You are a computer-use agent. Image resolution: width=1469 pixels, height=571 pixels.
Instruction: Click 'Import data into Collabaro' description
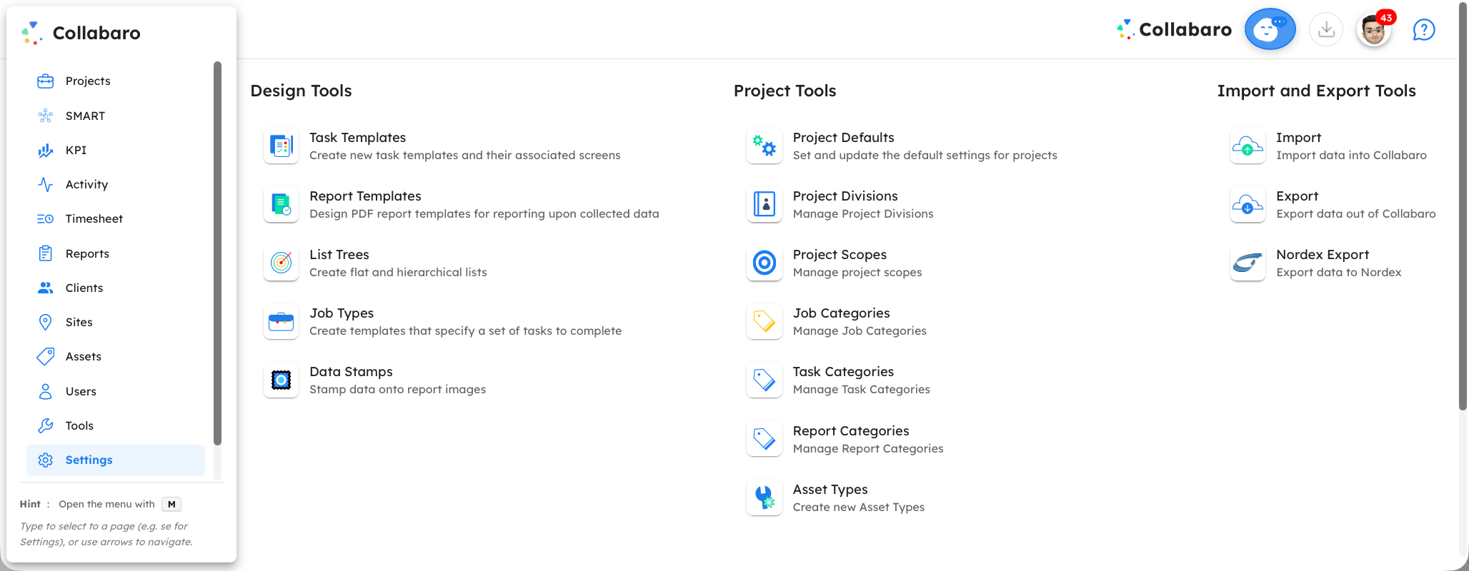pos(1351,155)
